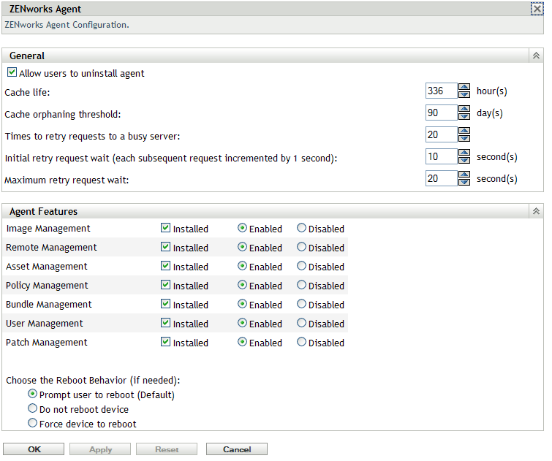The image size is (552, 461).
Task: Increase the Cache life hours value
Action: pos(464,88)
